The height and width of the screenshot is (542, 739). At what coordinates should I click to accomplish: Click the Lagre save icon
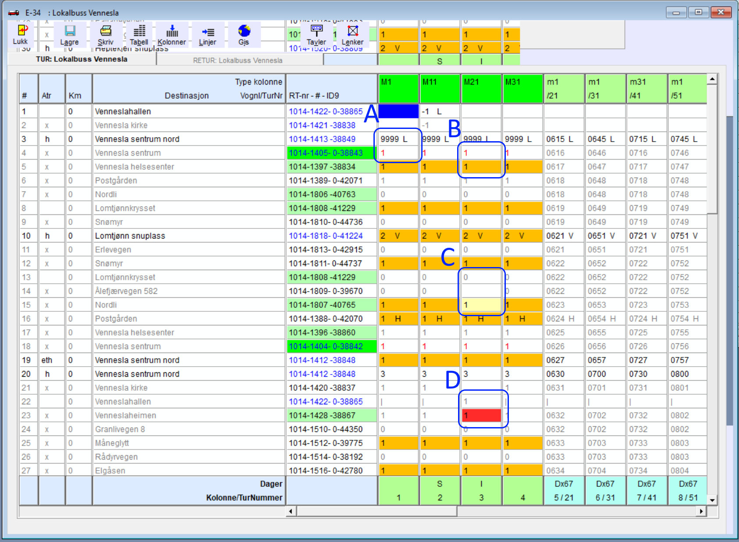tap(70, 31)
